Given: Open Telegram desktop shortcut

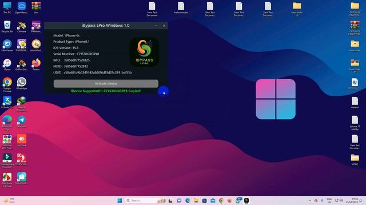Looking at the screenshot, I should (22, 122).
